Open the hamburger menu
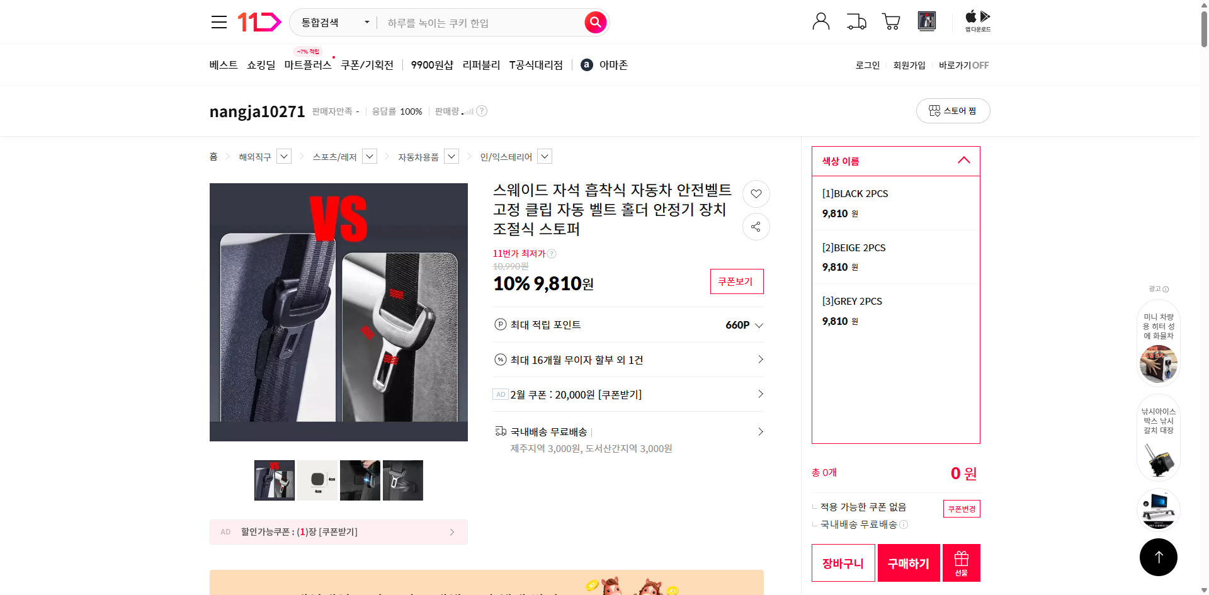 click(219, 21)
